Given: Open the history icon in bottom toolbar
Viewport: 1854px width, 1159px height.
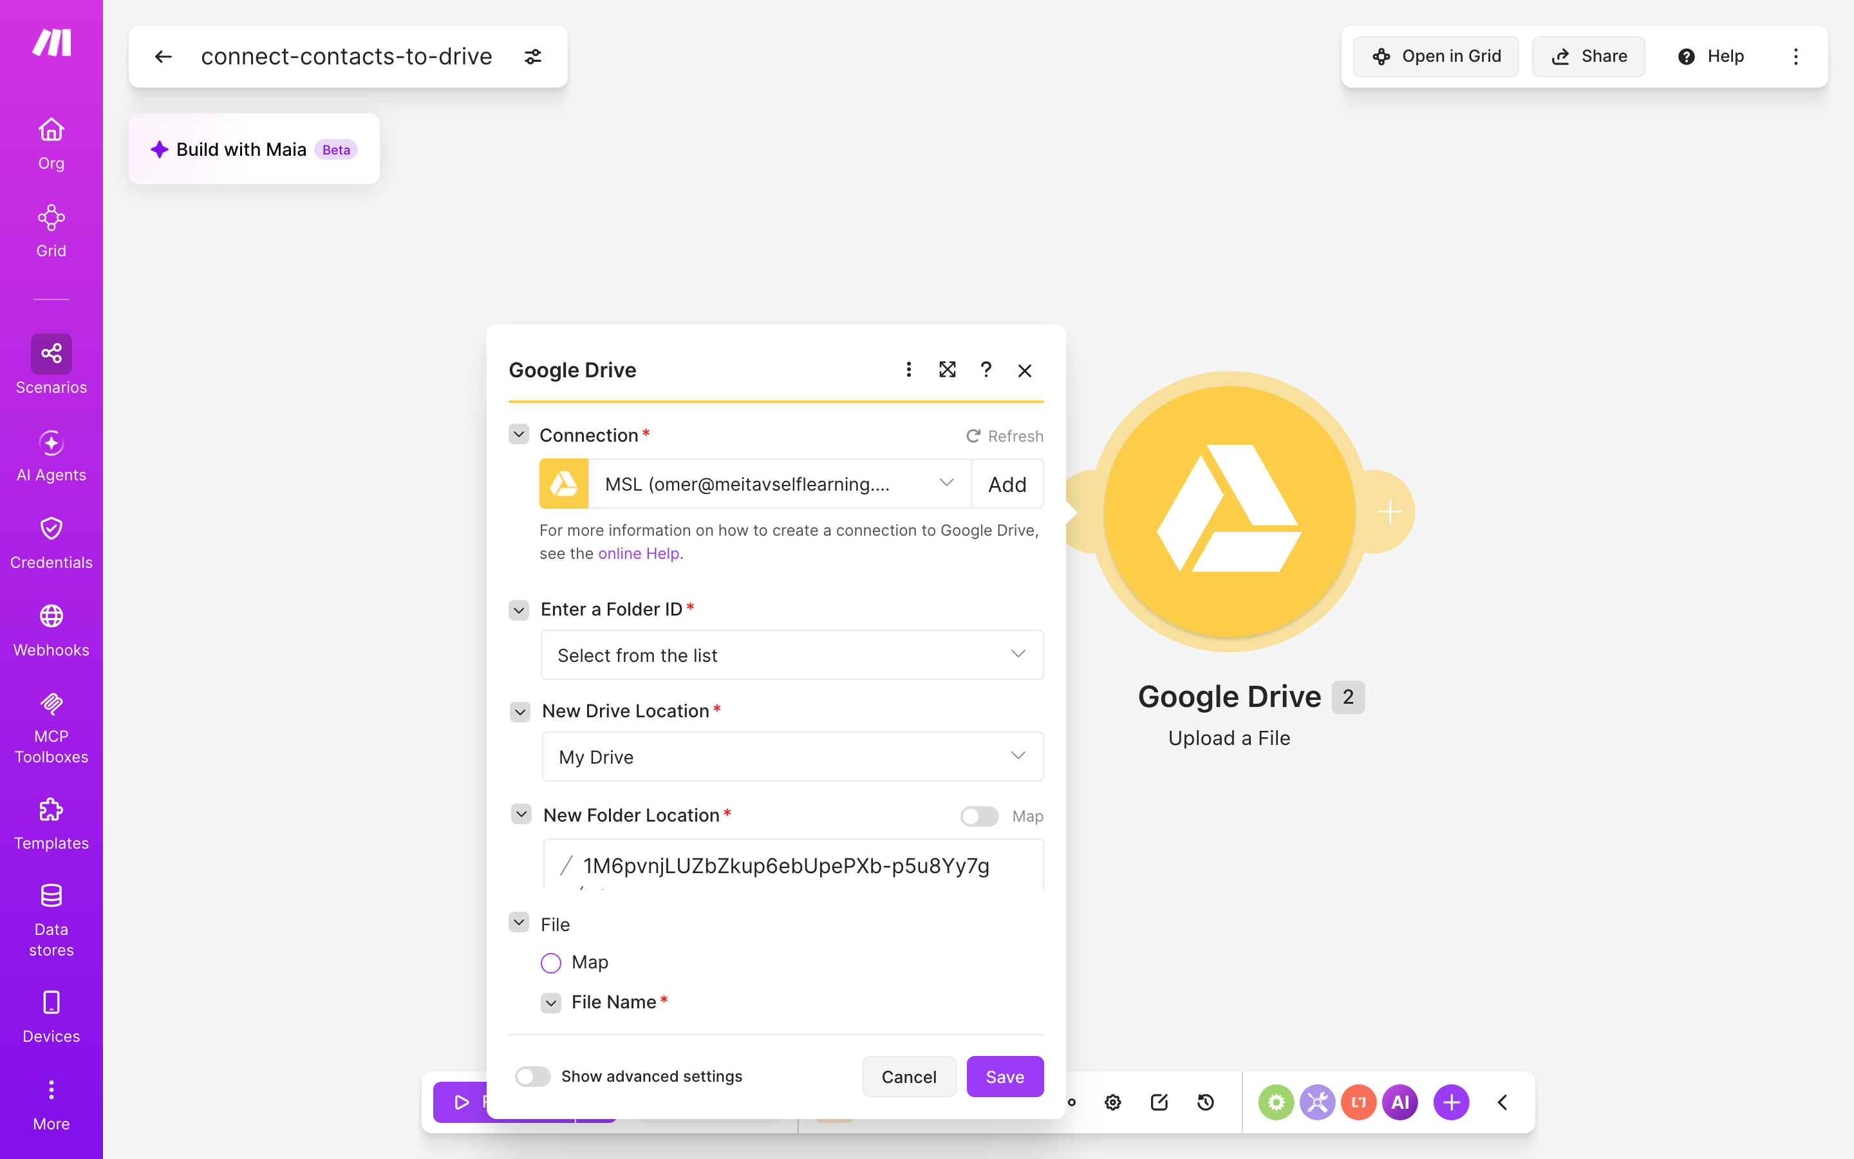Looking at the screenshot, I should [x=1206, y=1102].
